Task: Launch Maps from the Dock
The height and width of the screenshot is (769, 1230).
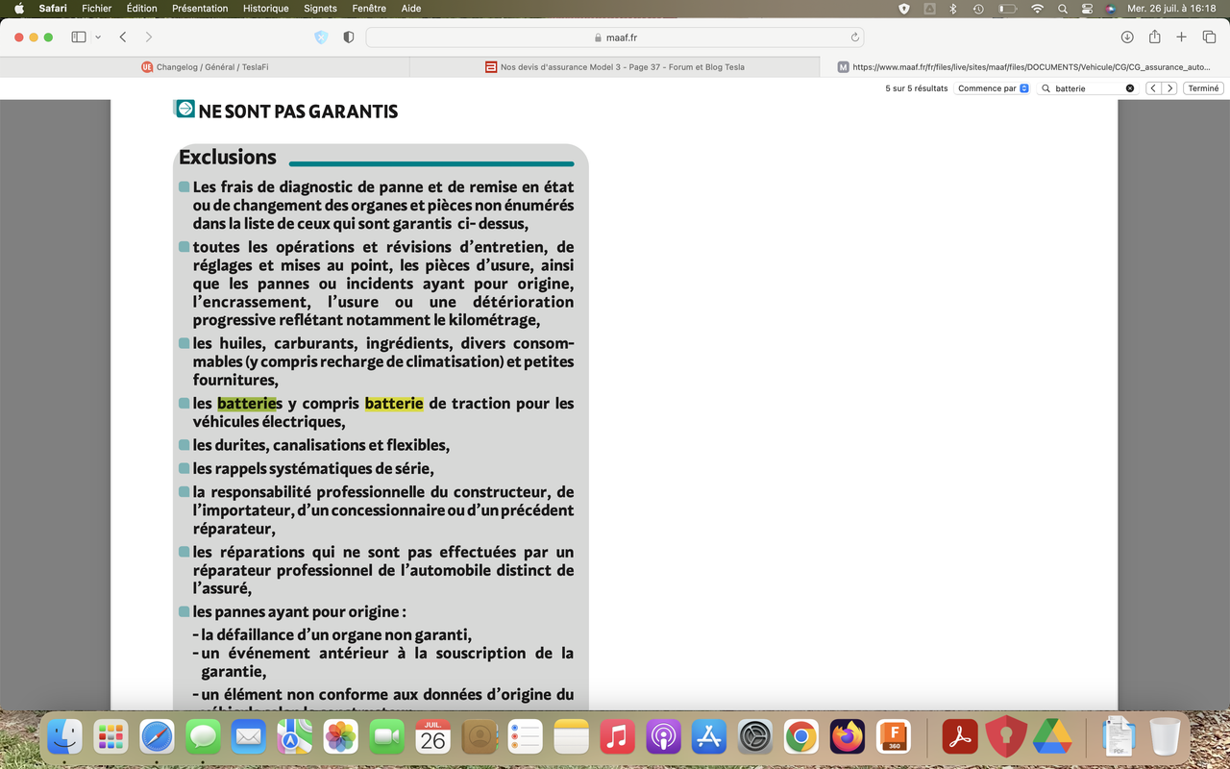Action: [295, 737]
